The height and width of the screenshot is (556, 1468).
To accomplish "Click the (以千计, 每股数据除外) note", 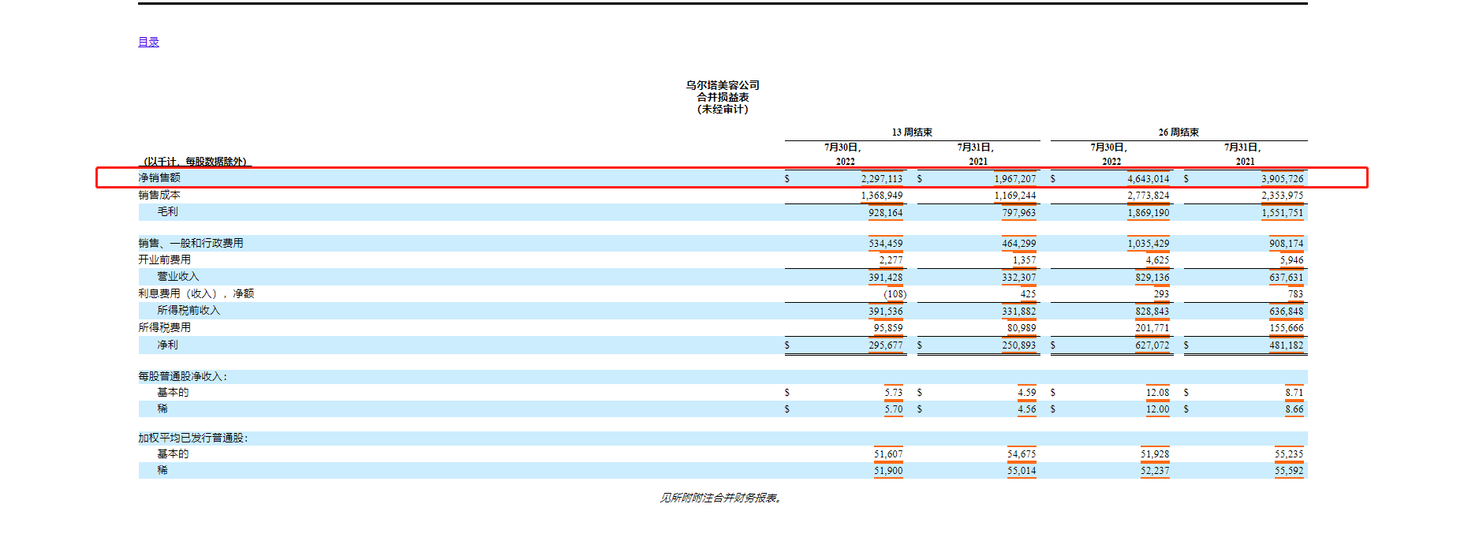I will [x=195, y=162].
